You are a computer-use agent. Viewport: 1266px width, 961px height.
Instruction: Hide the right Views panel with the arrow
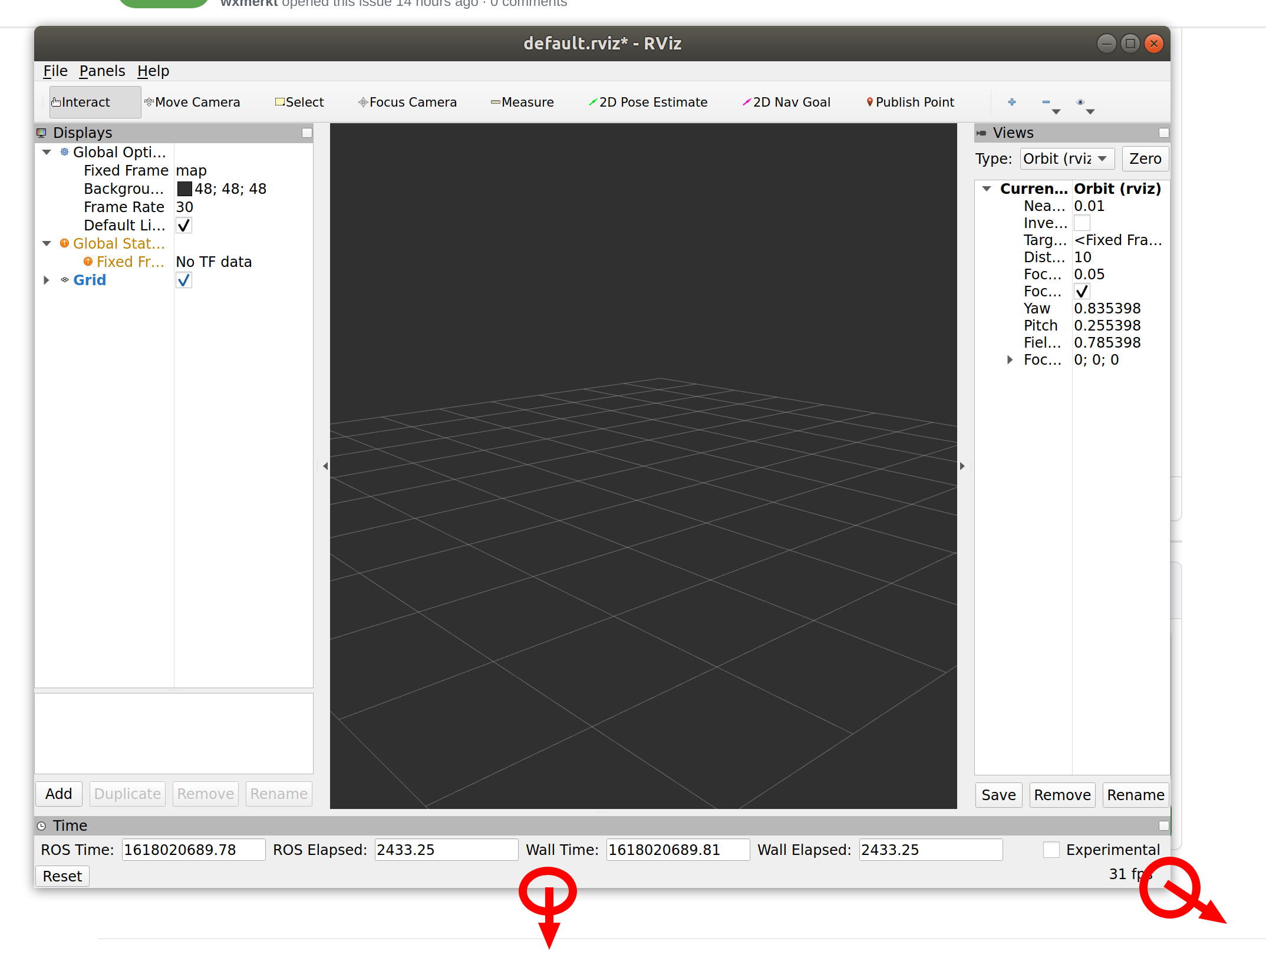[962, 466]
